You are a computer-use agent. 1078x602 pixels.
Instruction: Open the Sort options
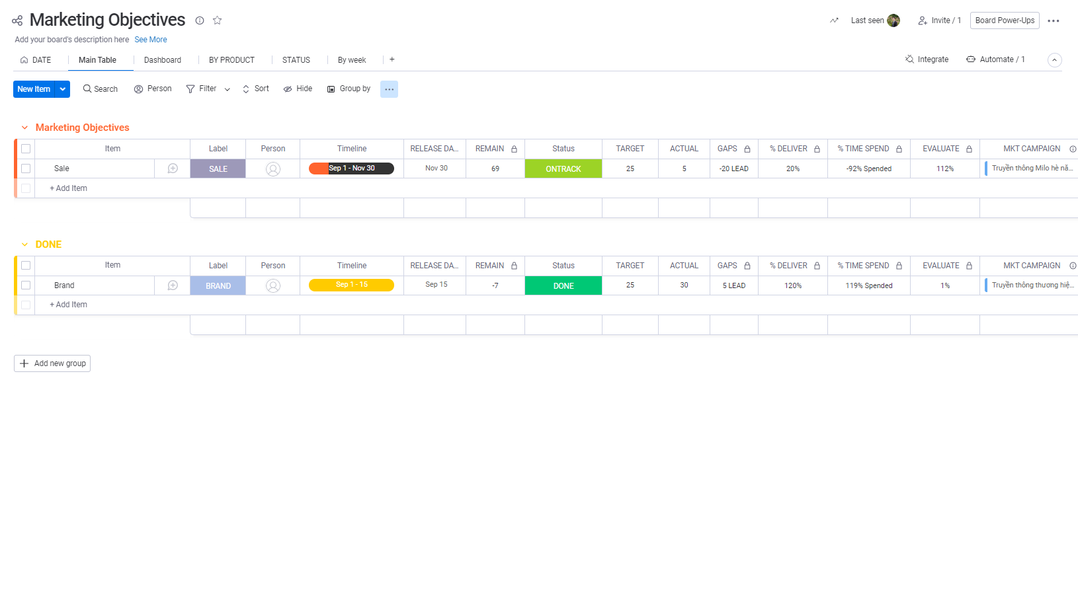click(255, 88)
